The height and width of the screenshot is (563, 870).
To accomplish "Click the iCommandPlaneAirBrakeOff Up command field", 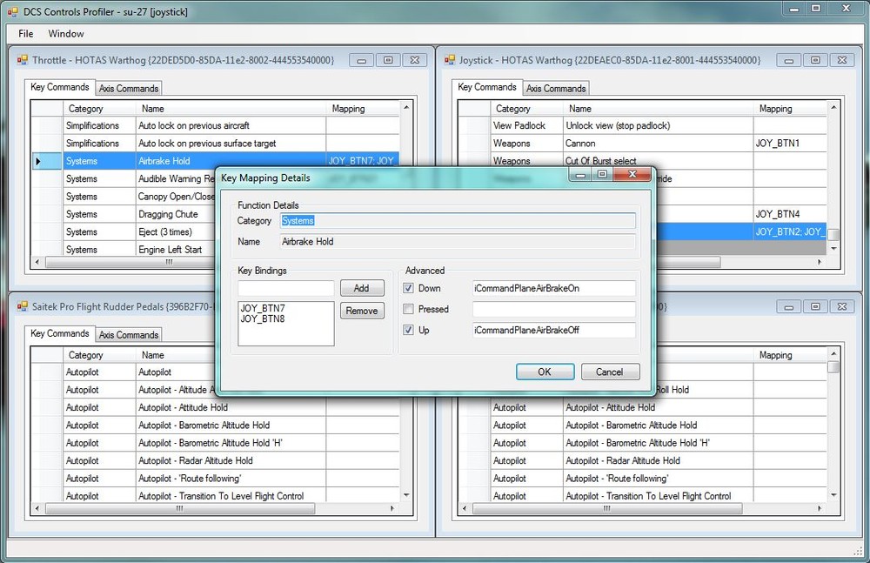I will pos(553,330).
